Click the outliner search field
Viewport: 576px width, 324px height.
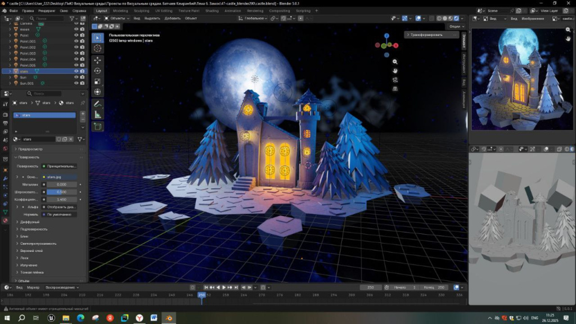tap(46, 19)
